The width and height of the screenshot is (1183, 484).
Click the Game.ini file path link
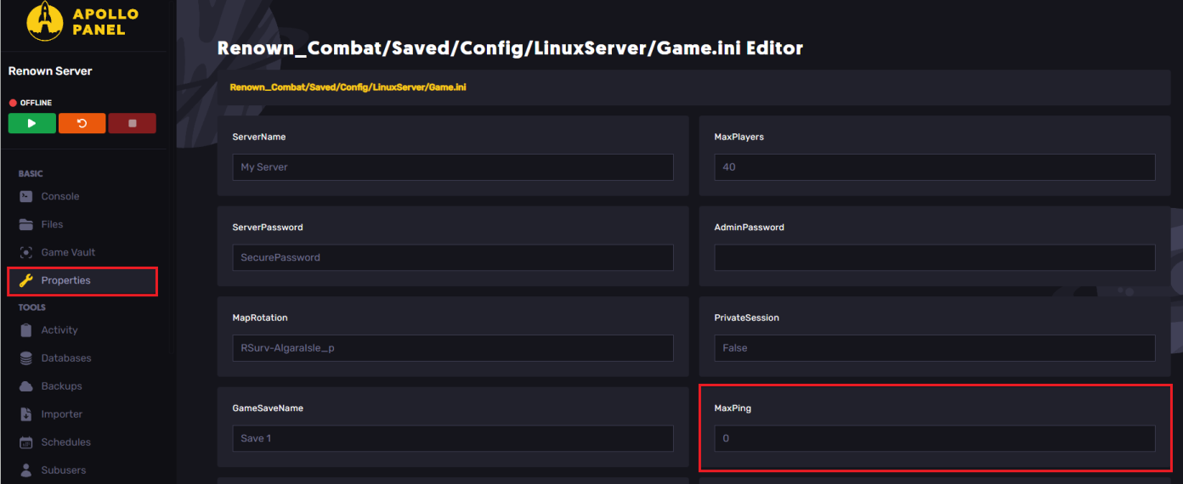(x=348, y=87)
